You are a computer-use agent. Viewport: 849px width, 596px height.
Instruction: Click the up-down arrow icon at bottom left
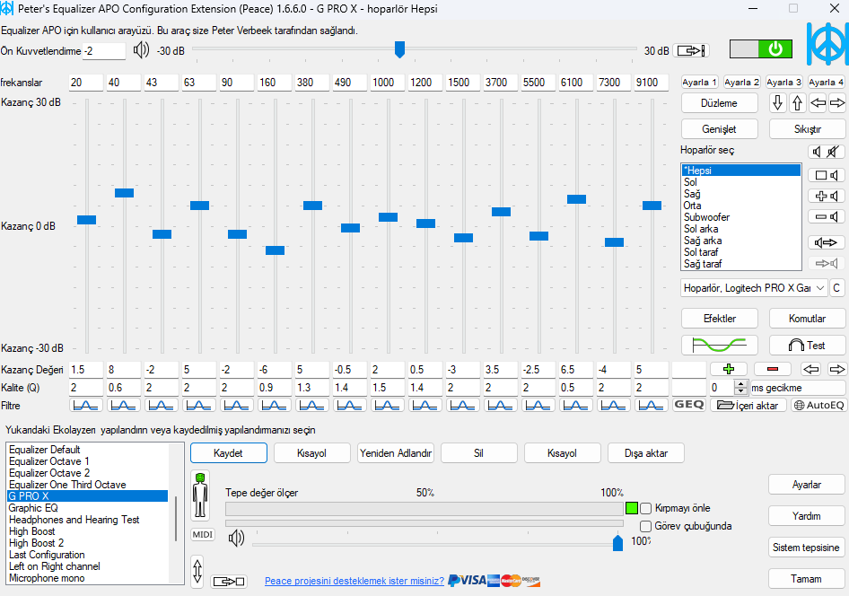[197, 571]
